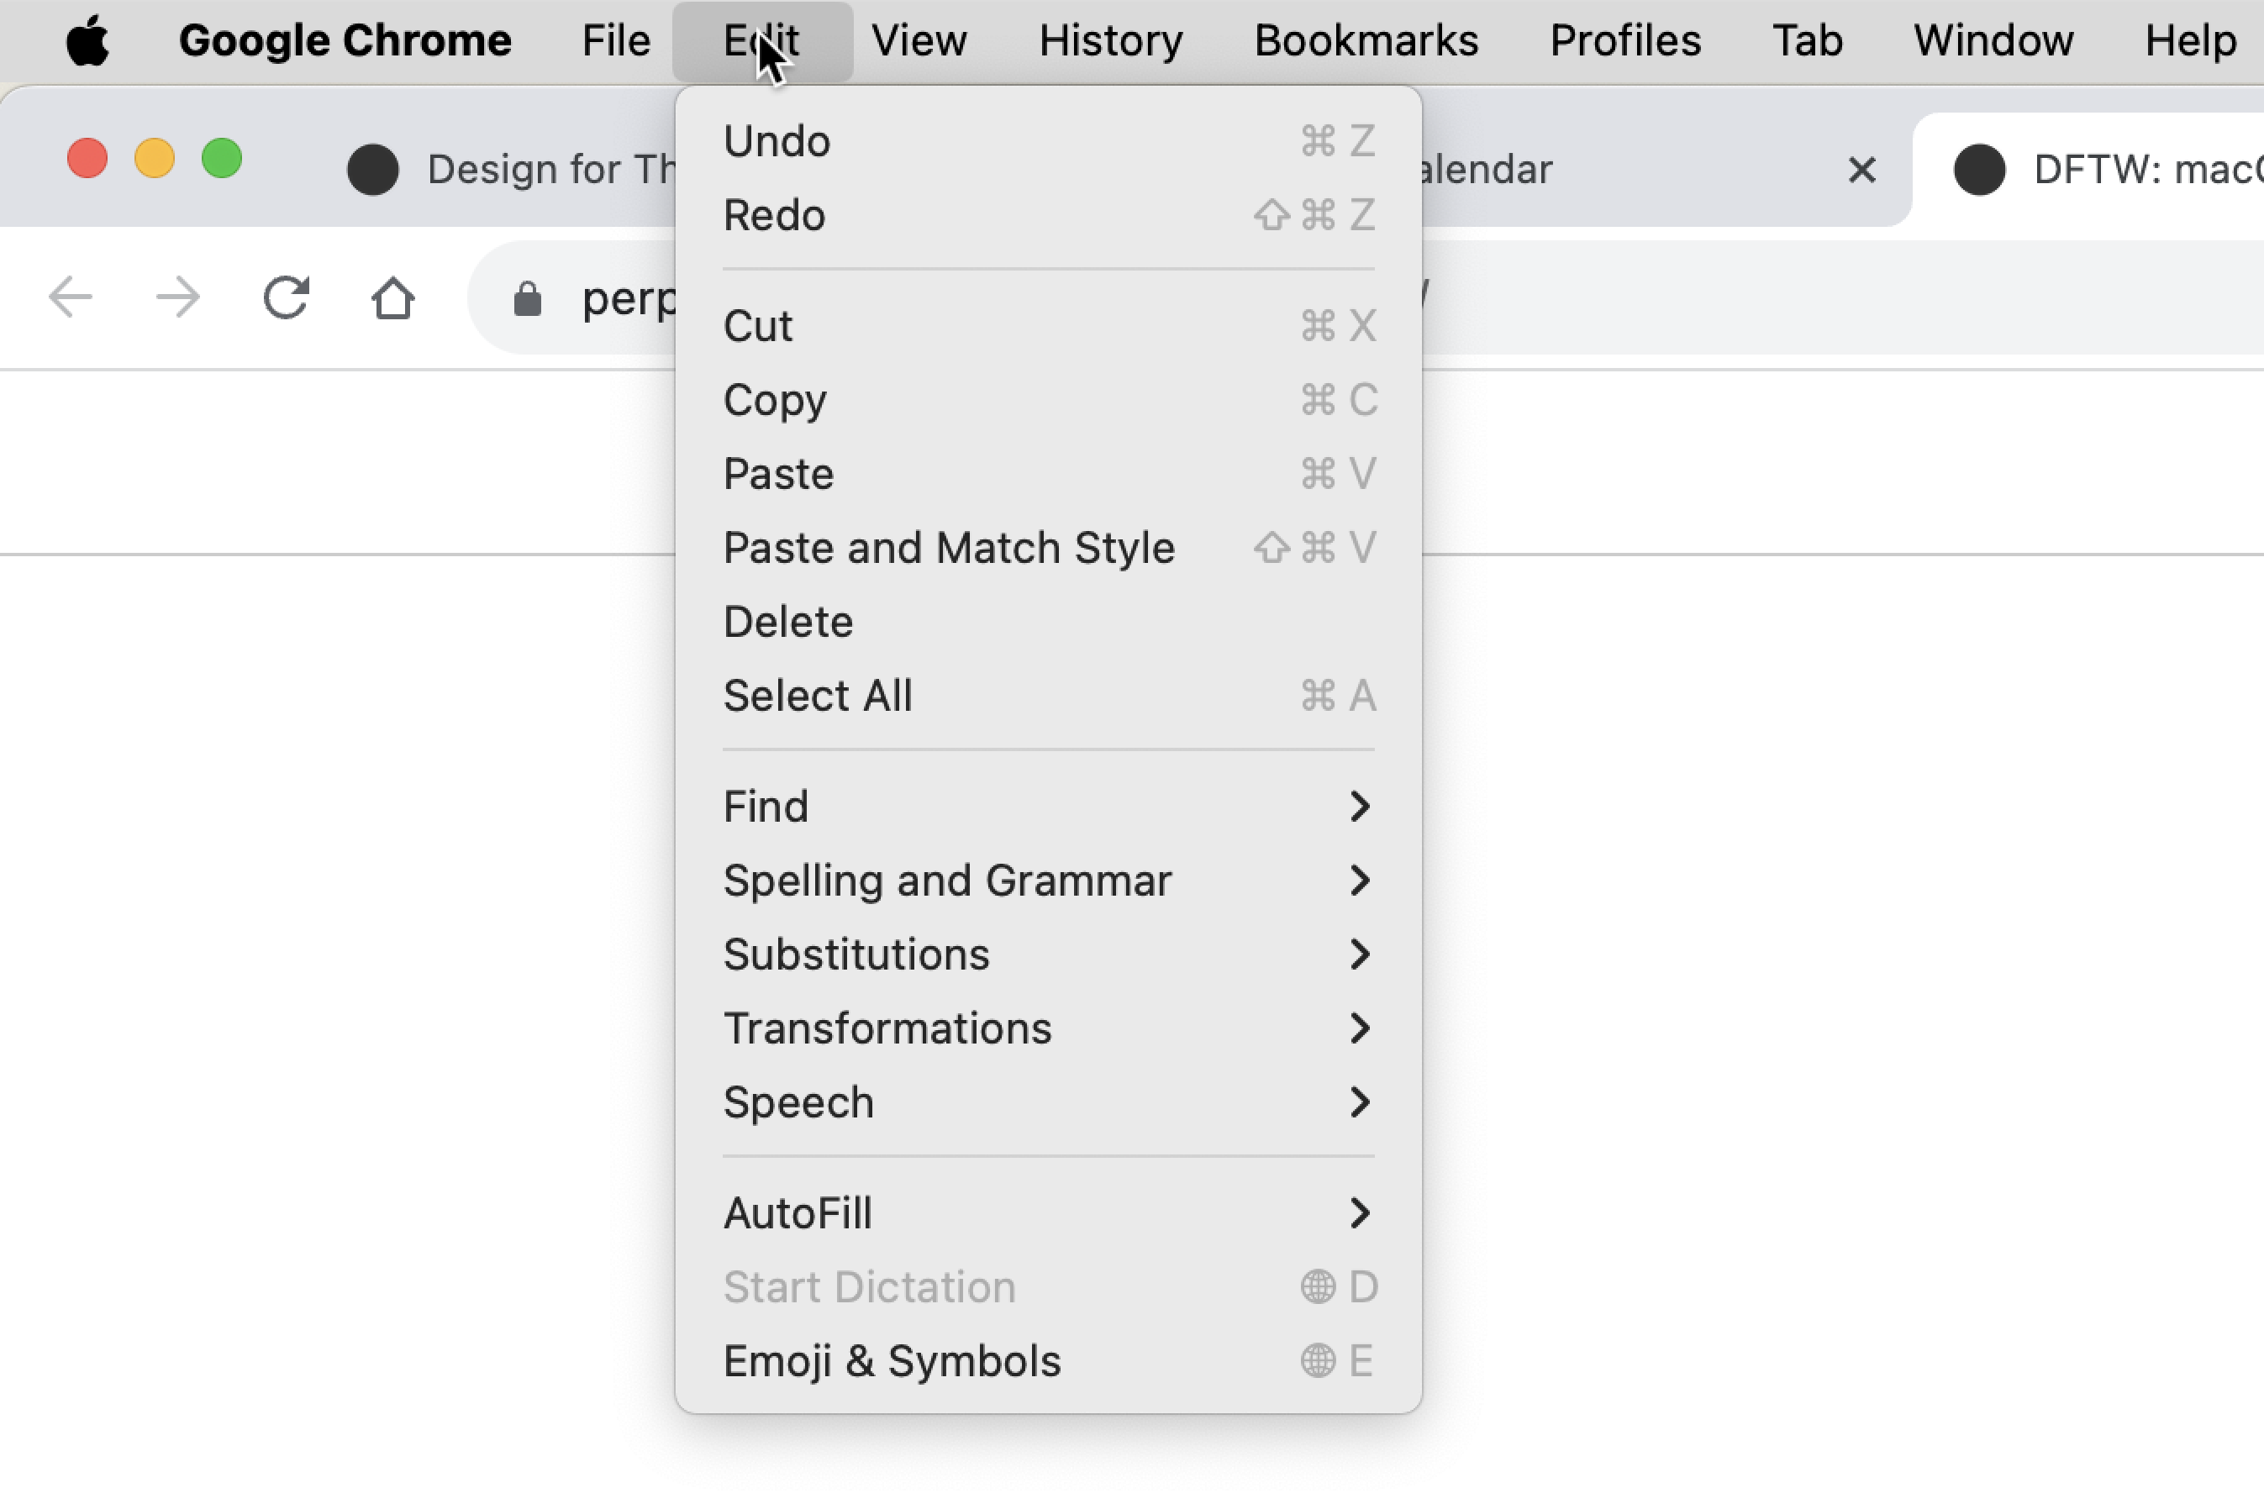Expand the Spelling and Grammar submenu

(x=1047, y=881)
